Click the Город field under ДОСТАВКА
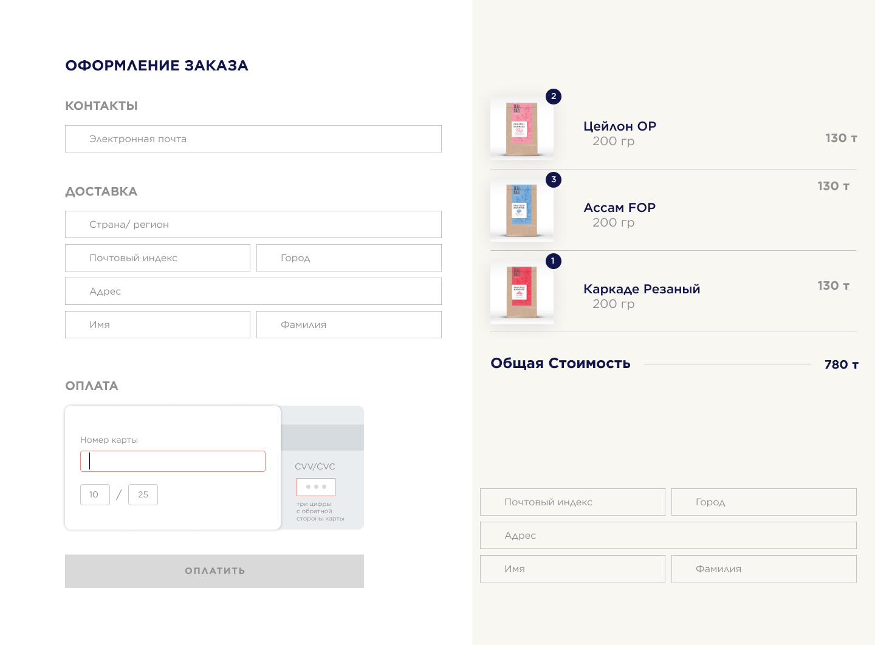 [349, 258]
